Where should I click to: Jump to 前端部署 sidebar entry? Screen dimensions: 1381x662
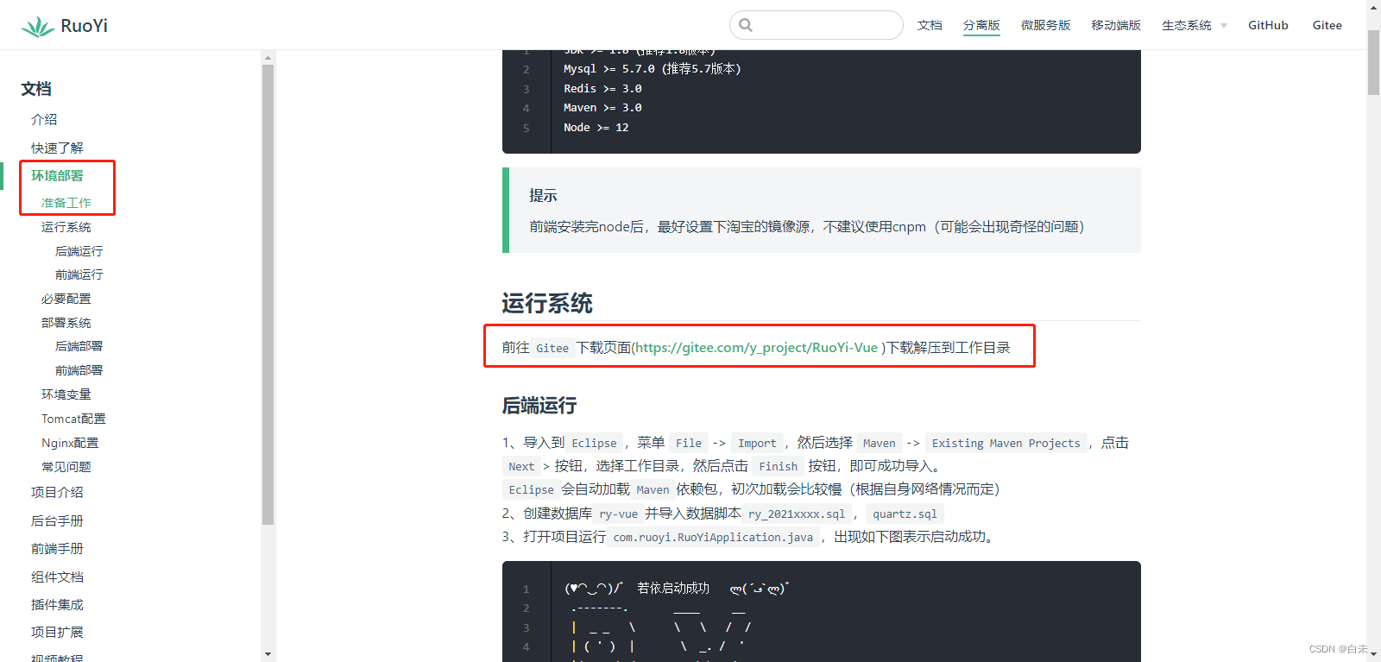pos(79,370)
